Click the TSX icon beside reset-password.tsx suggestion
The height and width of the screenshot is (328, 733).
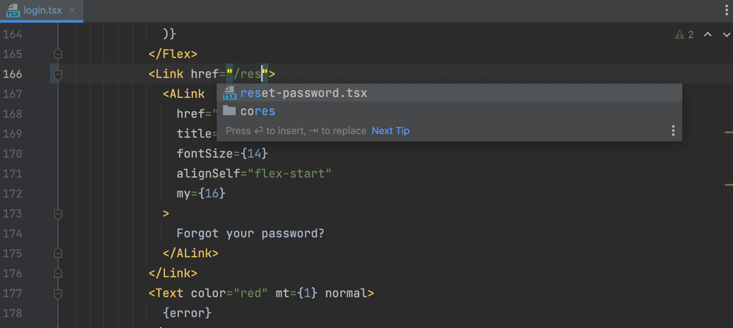click(230, 93)
